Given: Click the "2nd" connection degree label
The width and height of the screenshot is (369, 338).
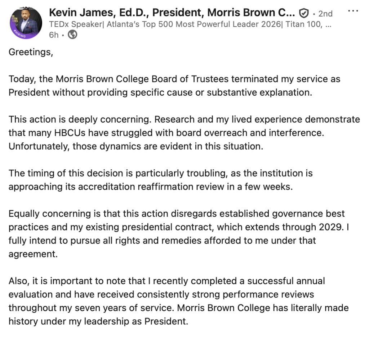Looking at the screenshot, I should 325,14.
